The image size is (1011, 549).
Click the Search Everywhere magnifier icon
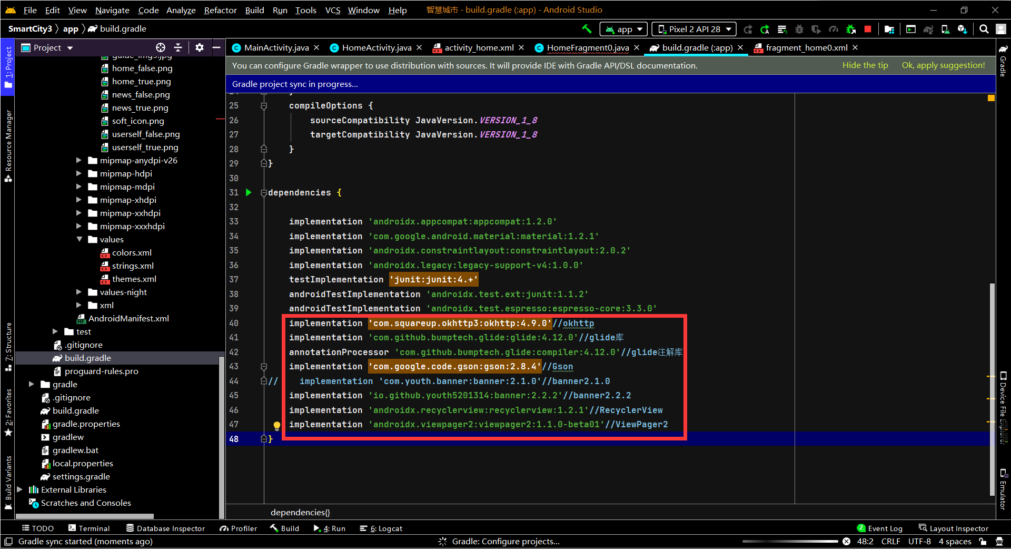[984, 29]
